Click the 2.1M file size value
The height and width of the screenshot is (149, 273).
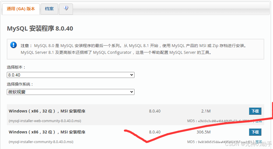(x=206, y=111)
